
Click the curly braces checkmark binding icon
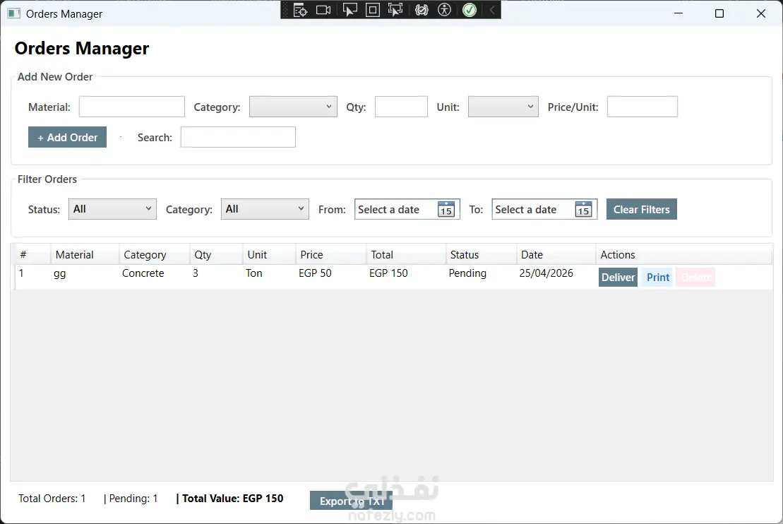[422, 10]
